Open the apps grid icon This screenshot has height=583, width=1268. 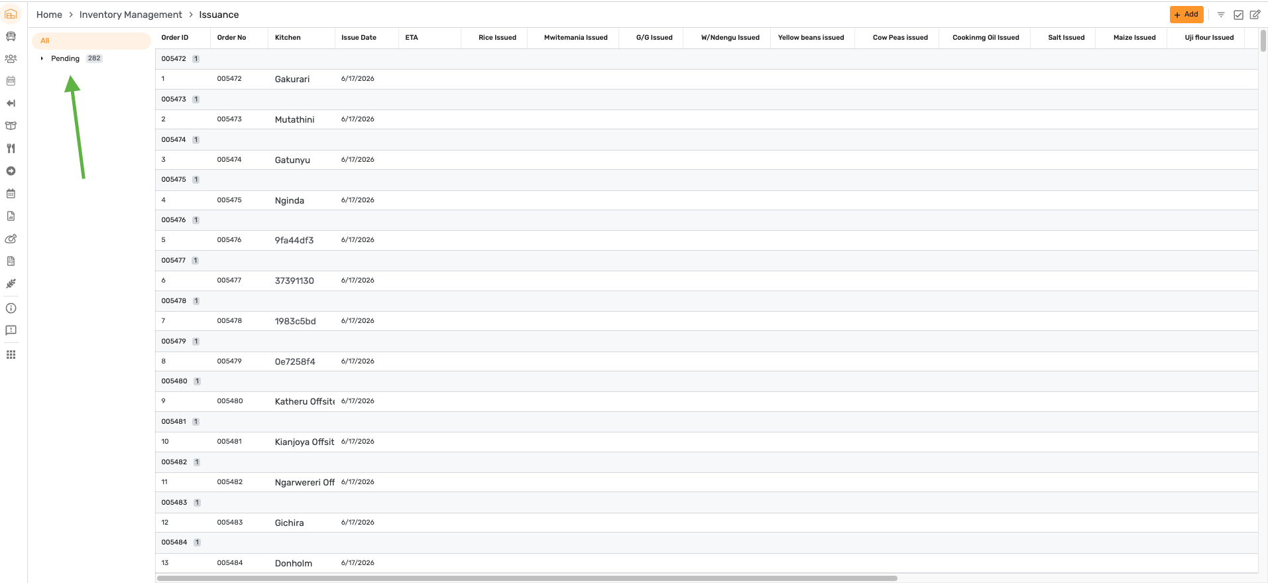pyautogui.click(x=11, y=355)
